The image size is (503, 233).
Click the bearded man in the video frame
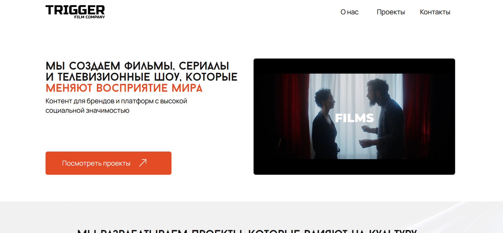click(x=381, y=118)
